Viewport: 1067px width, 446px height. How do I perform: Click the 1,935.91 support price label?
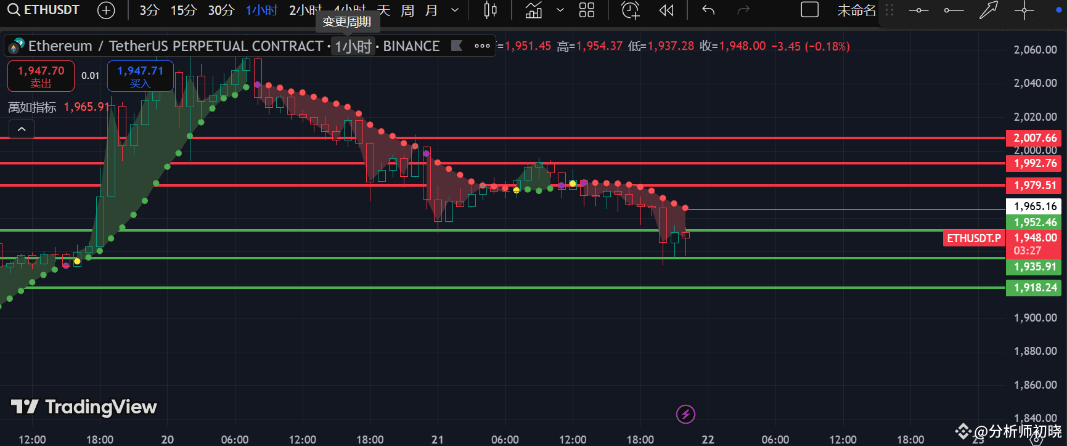[1035, 267]
